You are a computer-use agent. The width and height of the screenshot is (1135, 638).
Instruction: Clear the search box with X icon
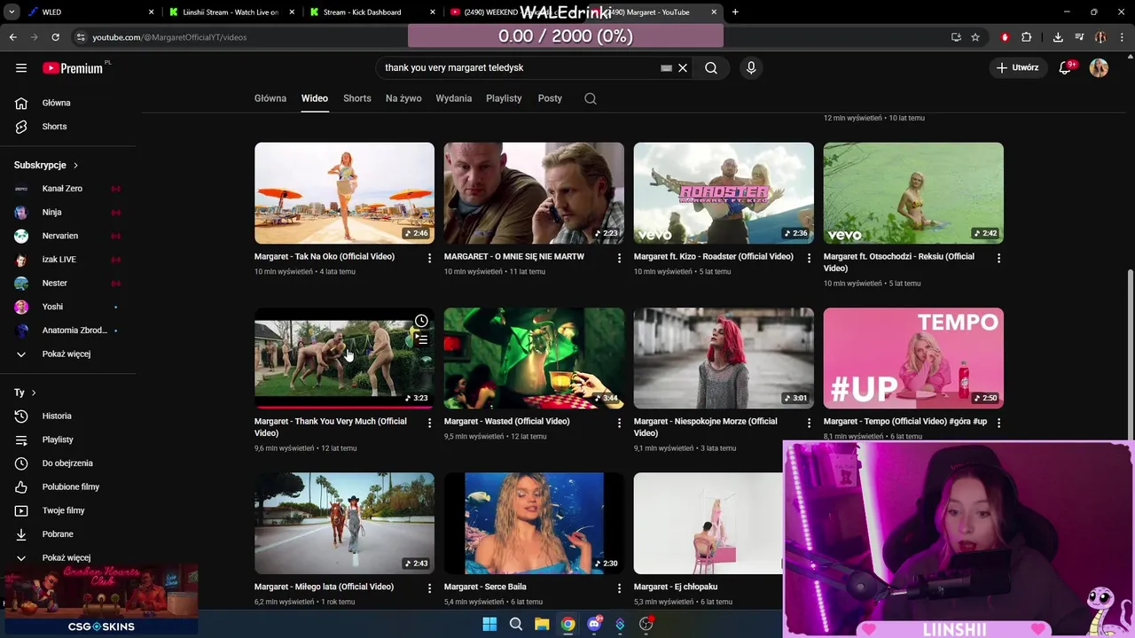click(683, 67)
